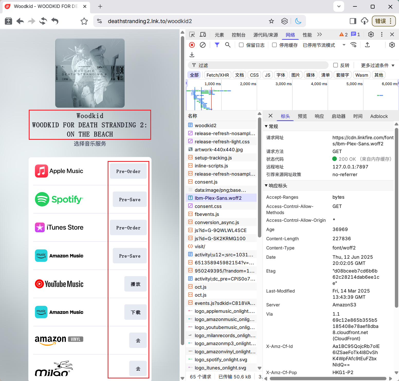Select the Fetch/XHR filter chip
The image size is (399, 381).
click(218, 75)
